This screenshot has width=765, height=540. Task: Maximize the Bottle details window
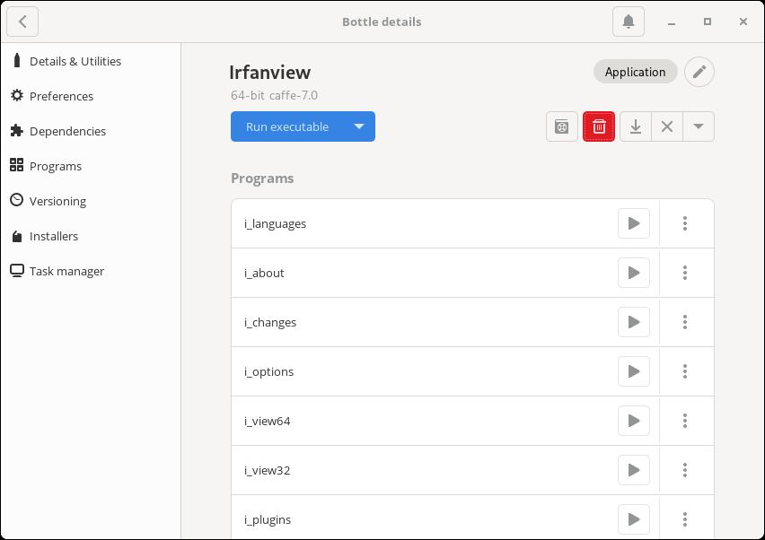(708, 22)
